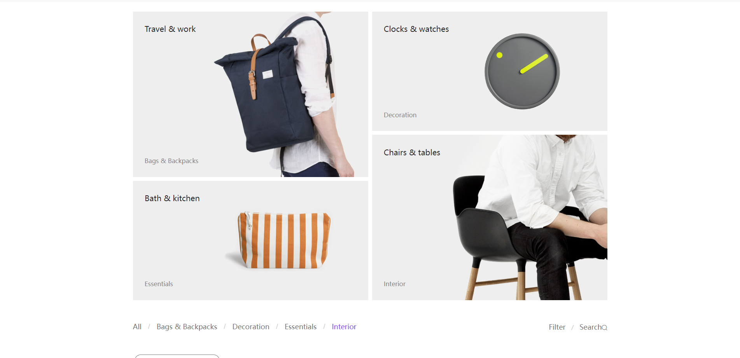Select the Essentials filter tab
The image size is (740, 358).
[301, 327]
